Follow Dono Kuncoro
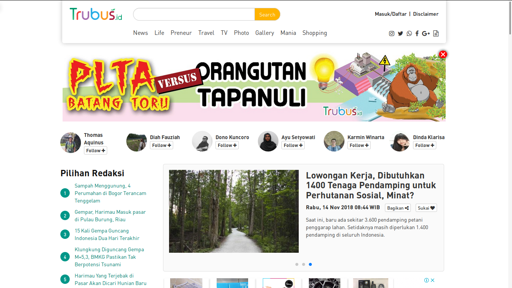512x288 pixels. click(x=227, y=145)
